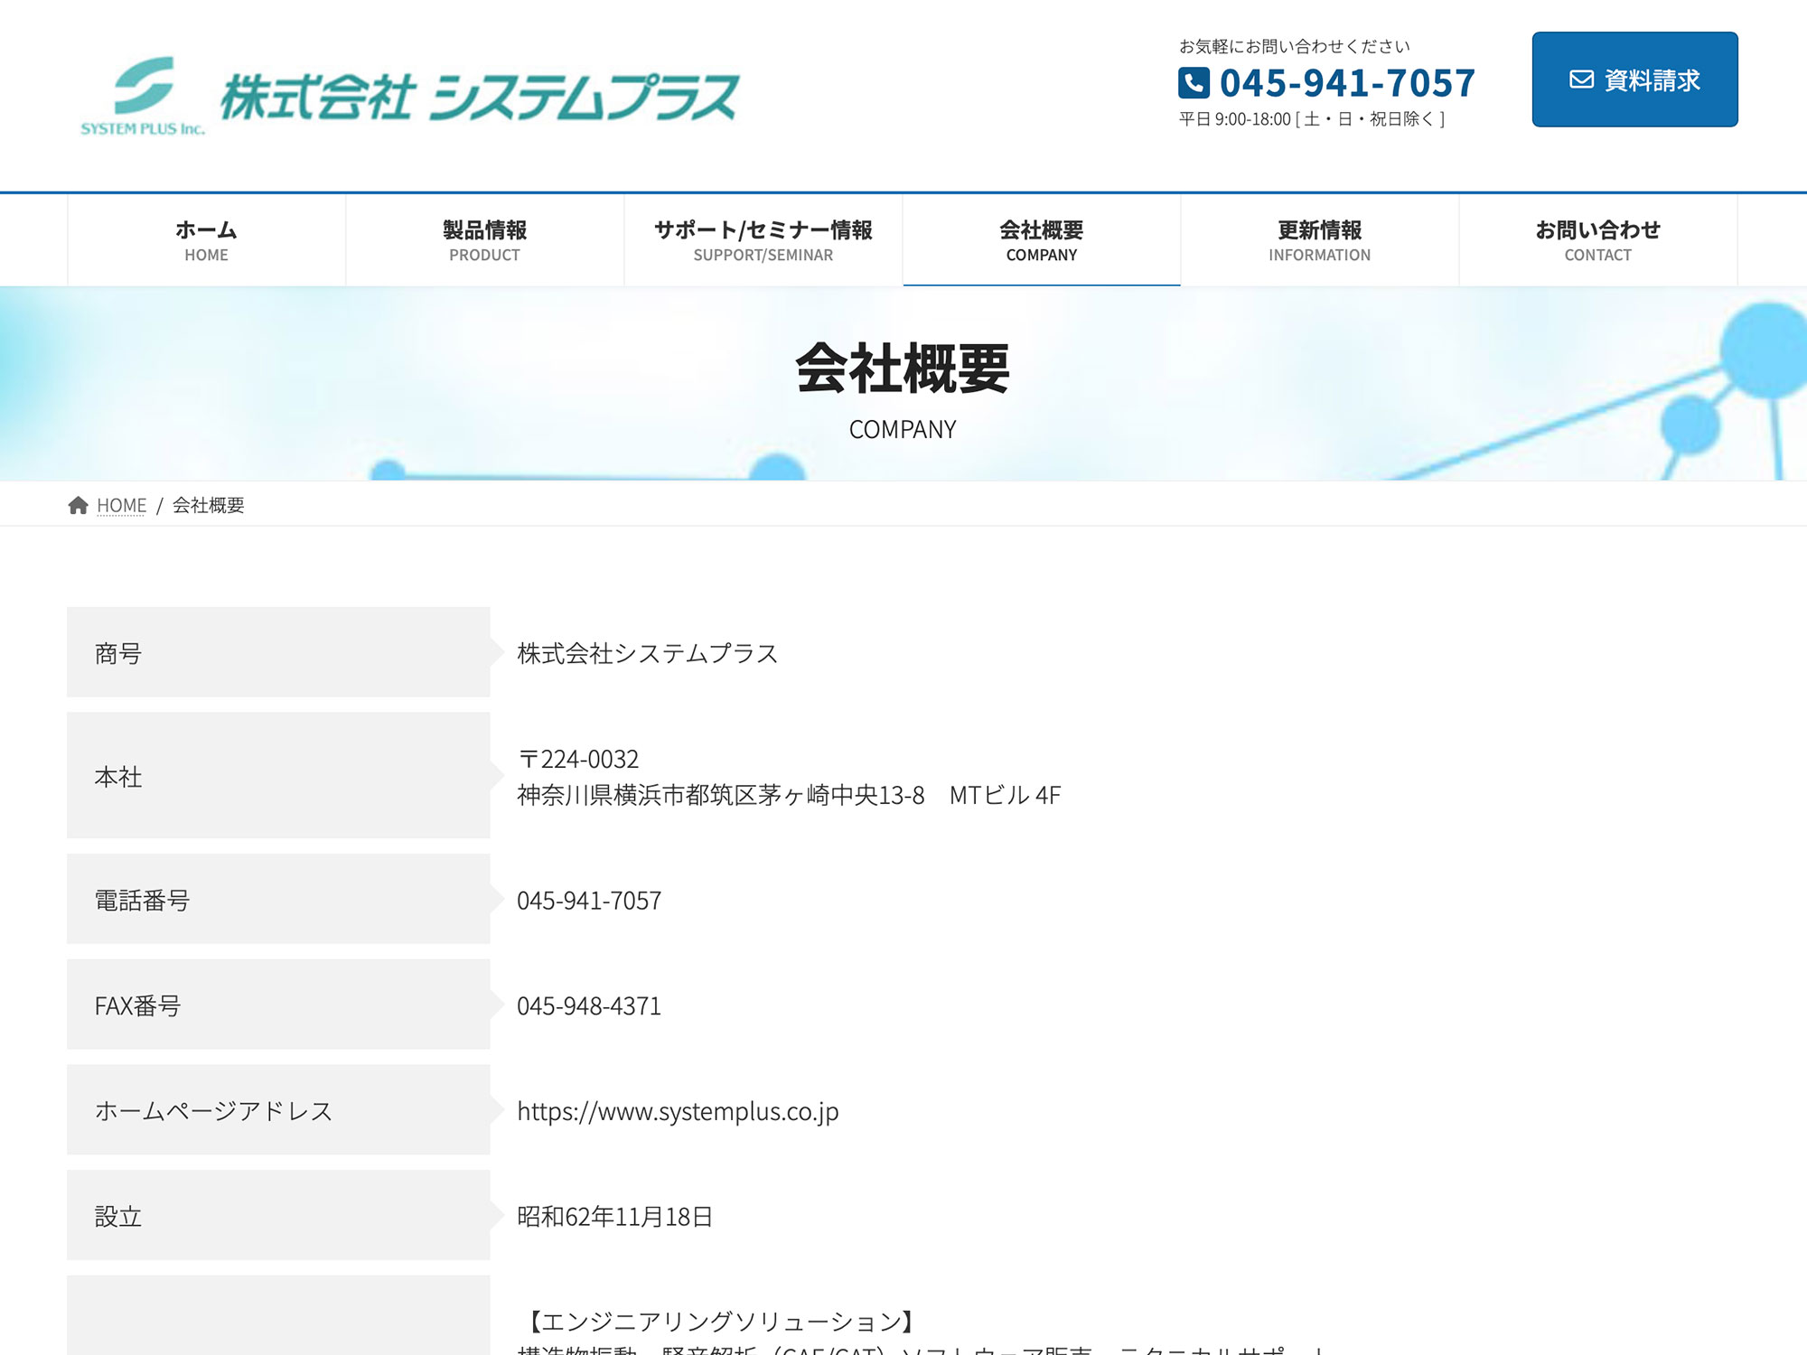1807x1355 pixels.
Task: Go to サポート/セミナー情報 menu item
Action: pos(763,240)
